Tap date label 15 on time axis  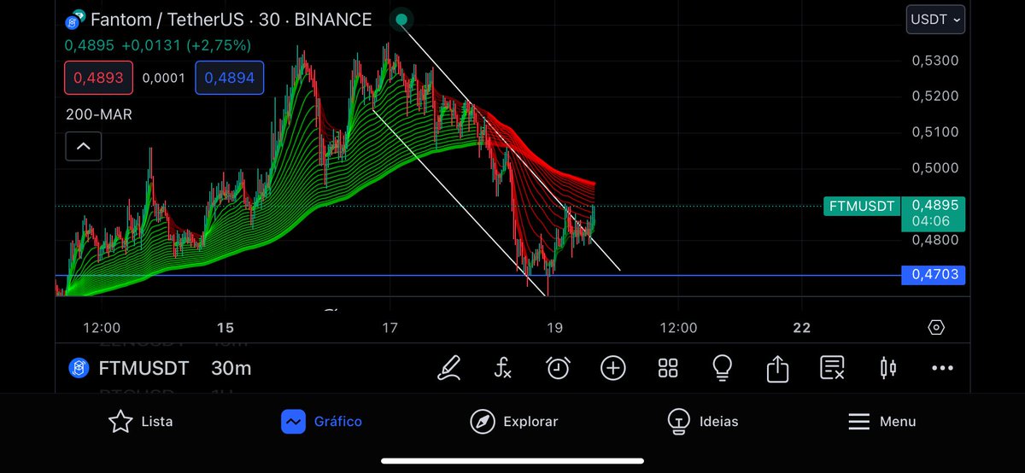coord(225,328)
